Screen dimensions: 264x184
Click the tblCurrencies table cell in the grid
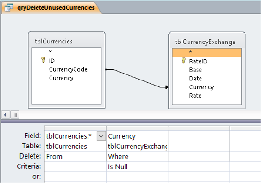click(75, 146)
